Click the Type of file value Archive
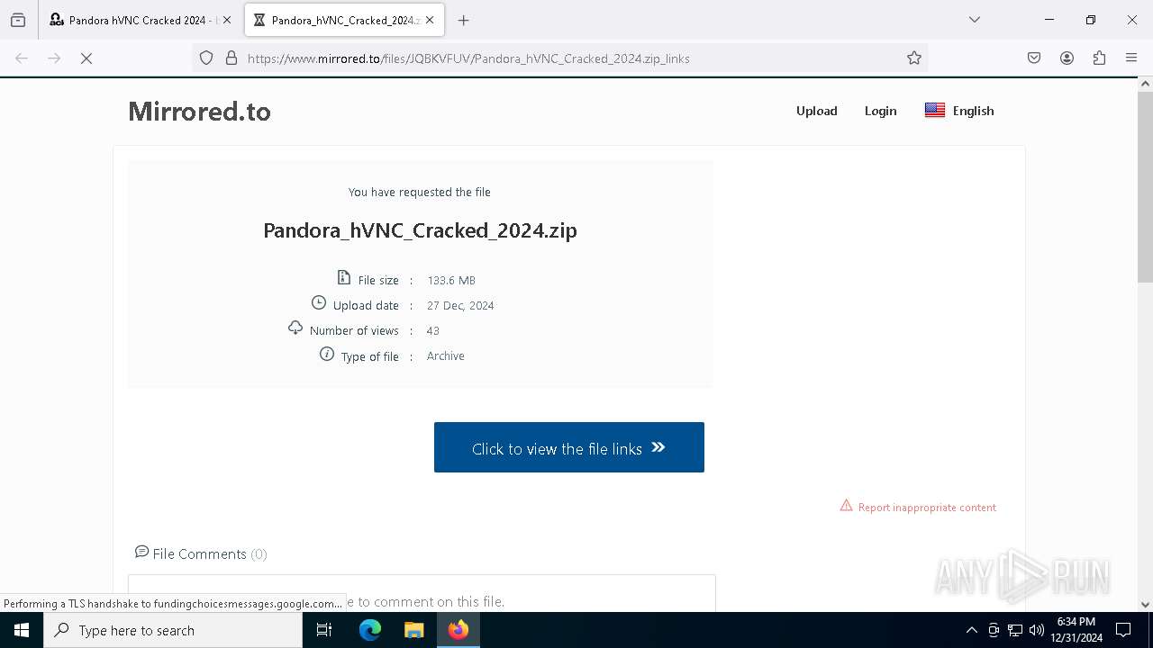 click(446, 356)
